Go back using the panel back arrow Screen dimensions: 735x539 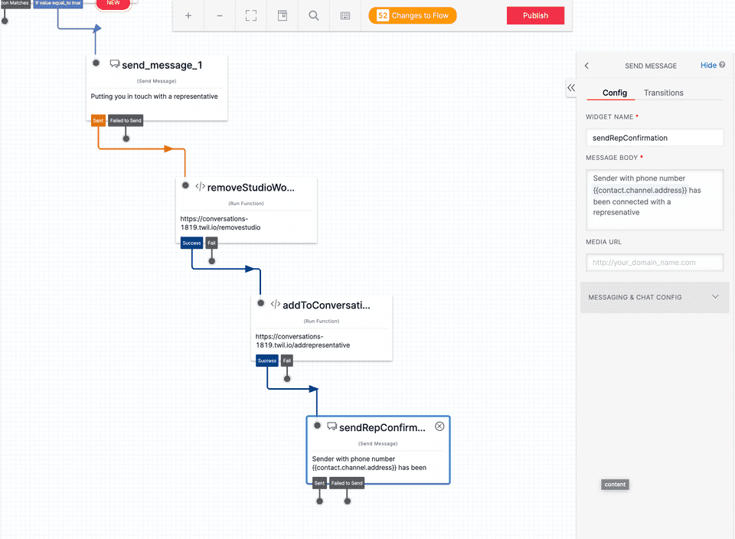[586, 66]
